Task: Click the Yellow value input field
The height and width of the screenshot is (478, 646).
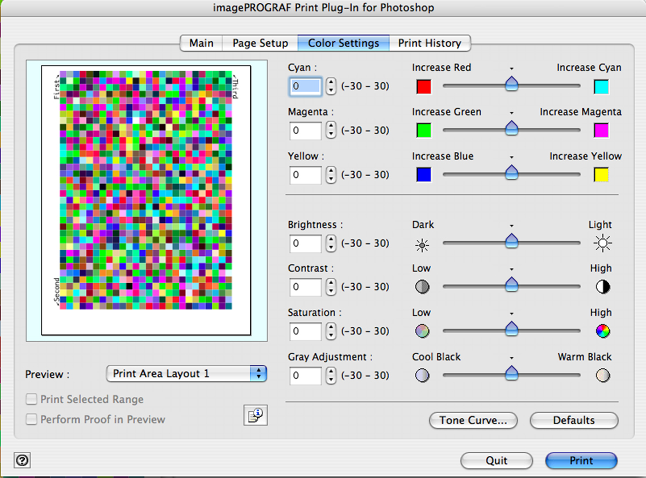Action: click(x=305, y=174)
